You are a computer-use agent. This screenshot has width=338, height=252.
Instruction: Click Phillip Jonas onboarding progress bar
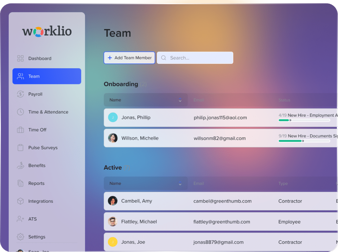tap(304, 120)
